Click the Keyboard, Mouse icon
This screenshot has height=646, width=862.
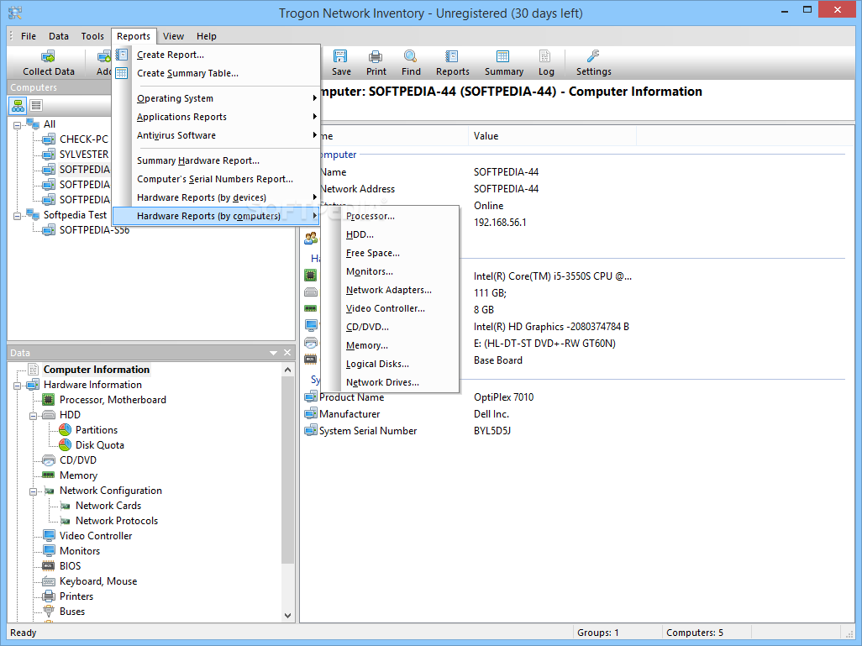coord(49,581)
